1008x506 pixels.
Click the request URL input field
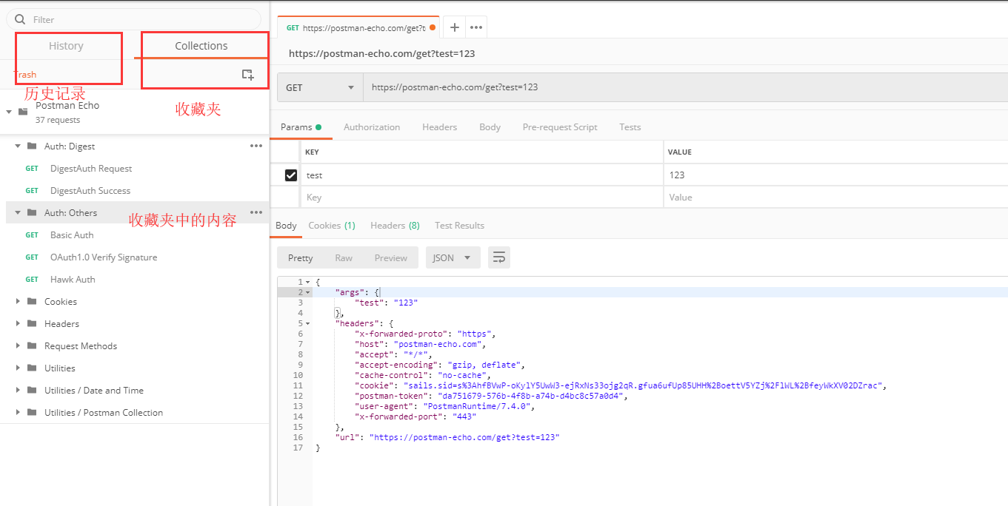click(x=685, y=87)
